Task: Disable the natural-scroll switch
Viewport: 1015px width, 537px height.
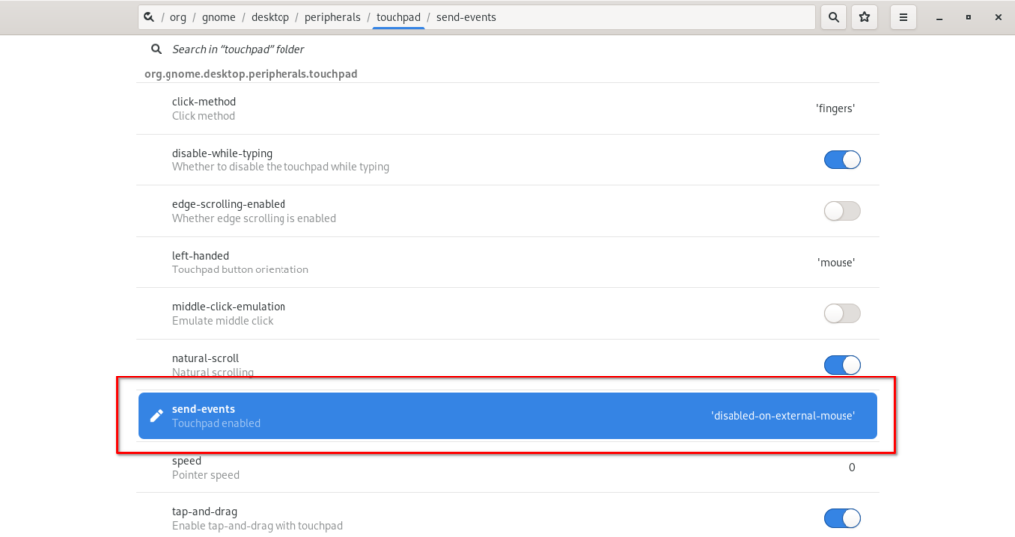Action: [x=842, y=365]
